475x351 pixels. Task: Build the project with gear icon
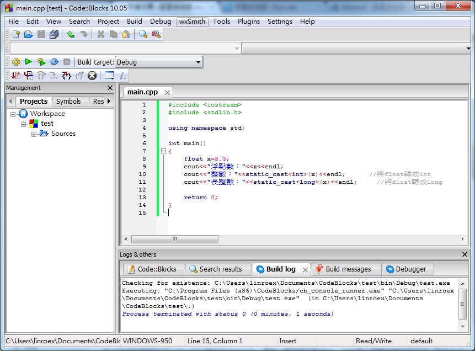coord(16,62)
